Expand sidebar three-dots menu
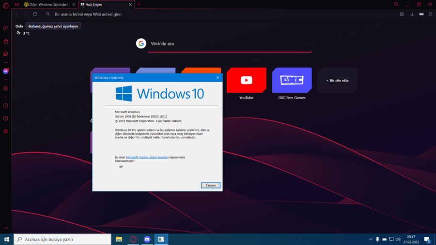 5,228
